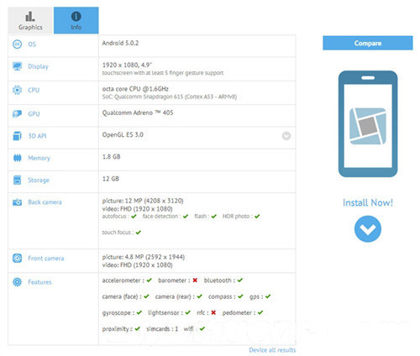Image resolution: width=420 pixels, height=356 pixels.
Task: Click the Front camera label
Action: pyautogui.click(x=46, y=259)
